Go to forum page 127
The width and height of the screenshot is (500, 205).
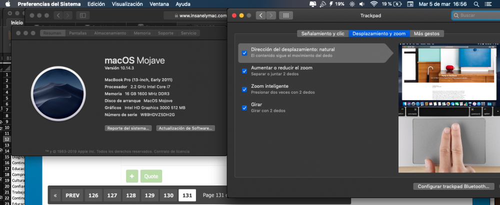point(112,196)
